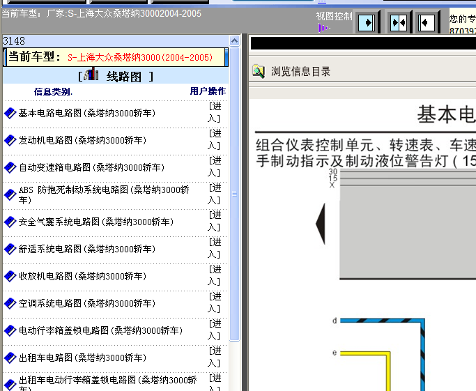This screenshot has height=391, width=476.
Task: Click the previous-page black arrow on diagram
Action: (x=321, y=224)
